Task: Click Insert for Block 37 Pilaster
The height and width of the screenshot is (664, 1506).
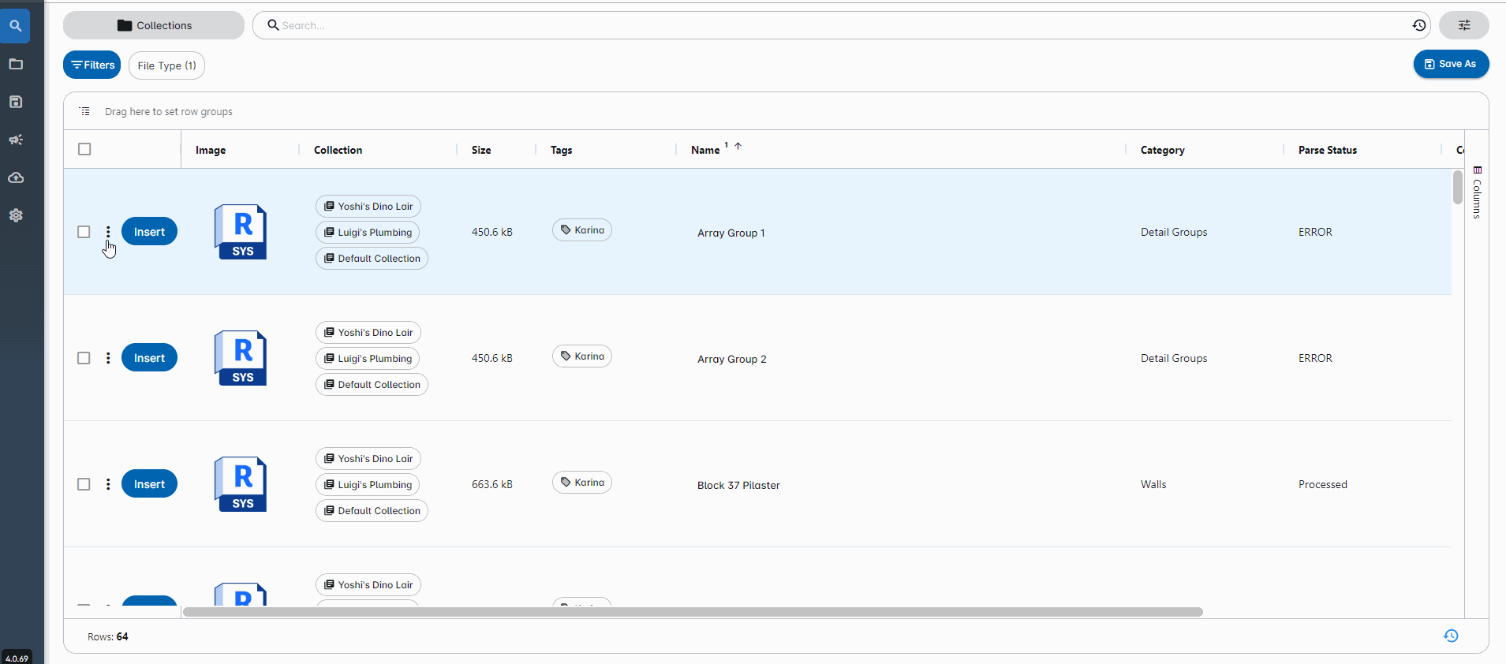Action: 149,484
